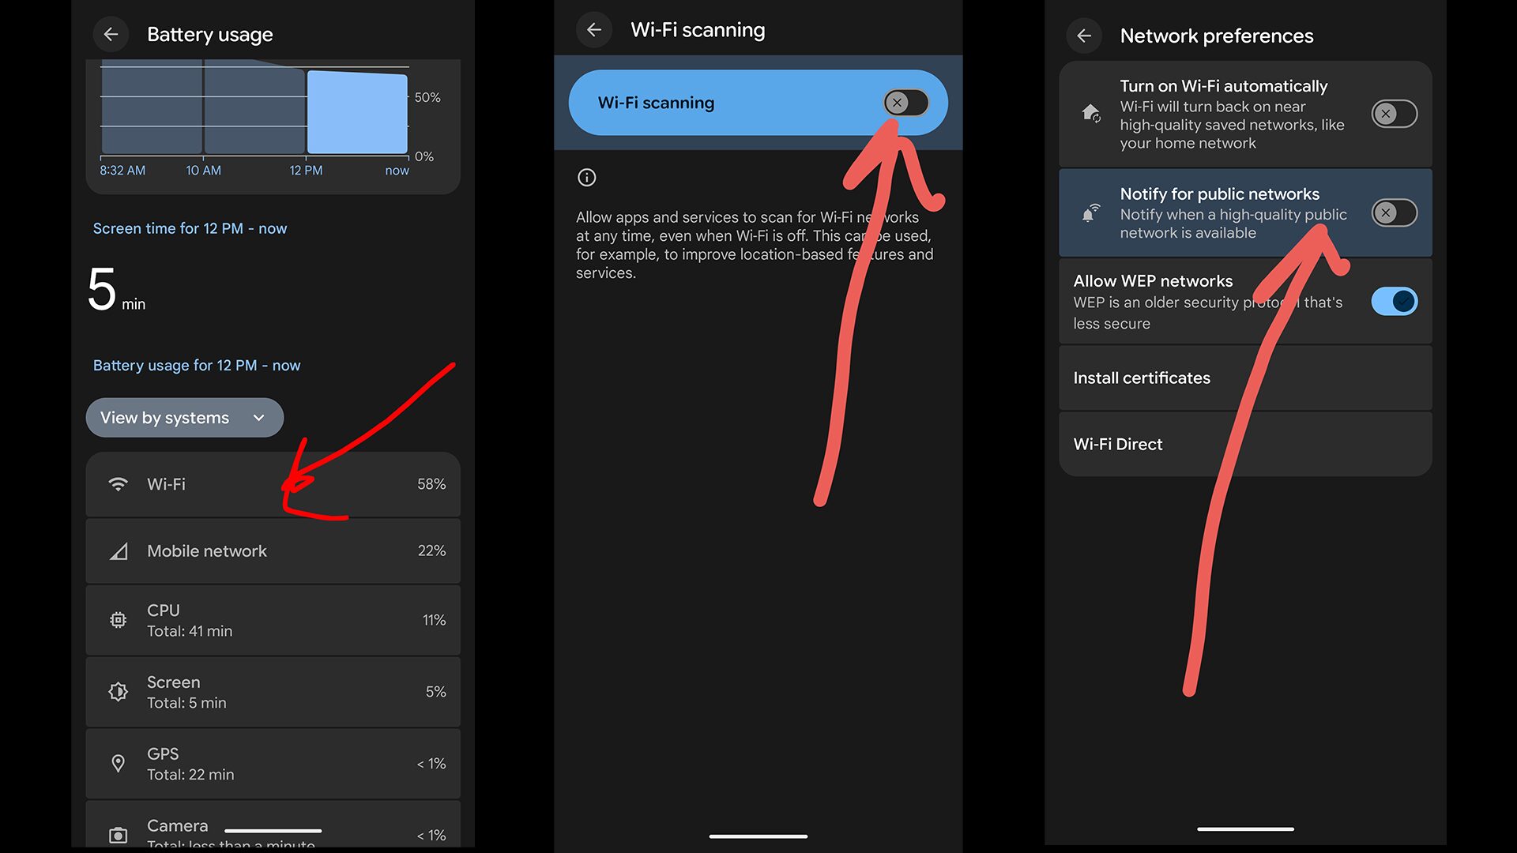The image size is (1517, 853).
Task: Tap the CPU chip icon
Action: 118,620
